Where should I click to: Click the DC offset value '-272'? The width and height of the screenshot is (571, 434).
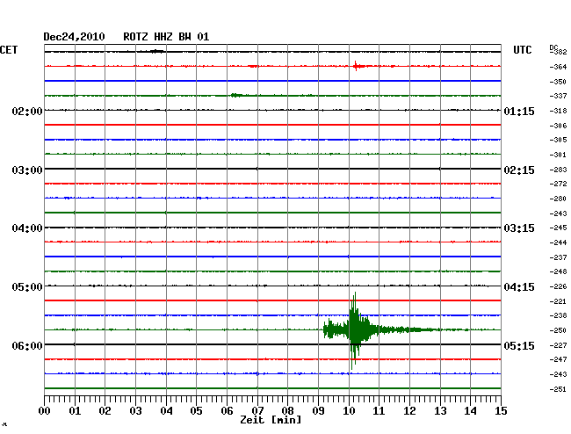click(558, 184)
